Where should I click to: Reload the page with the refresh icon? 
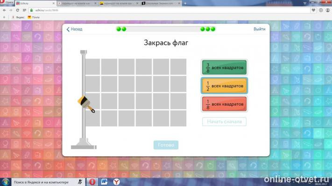point(18,10)
